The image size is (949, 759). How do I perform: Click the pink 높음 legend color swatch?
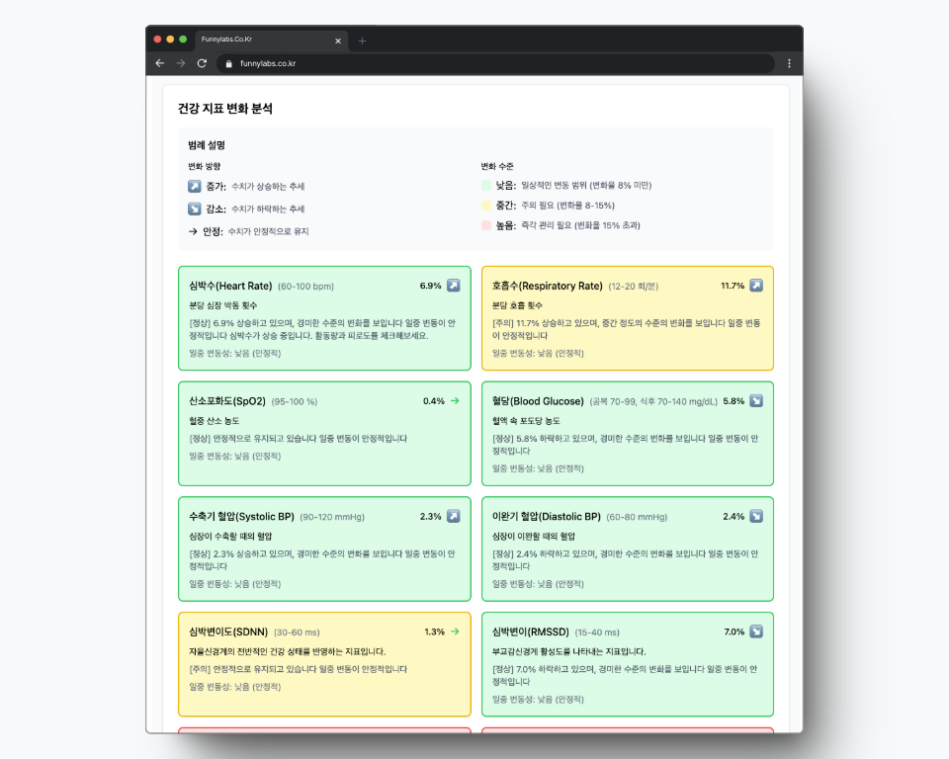pyautogui.click(x=486, y=225)
